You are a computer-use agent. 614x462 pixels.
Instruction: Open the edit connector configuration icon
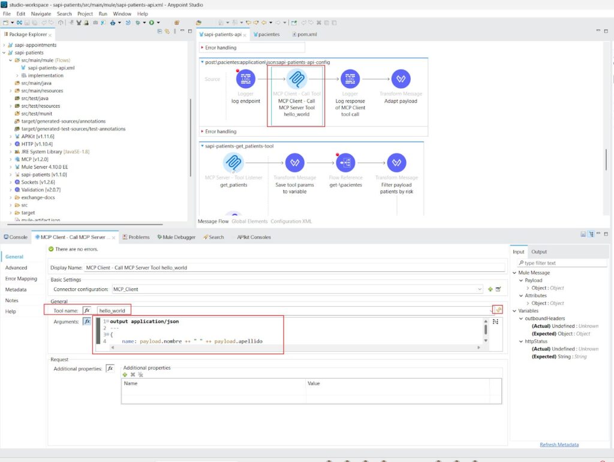498,289
